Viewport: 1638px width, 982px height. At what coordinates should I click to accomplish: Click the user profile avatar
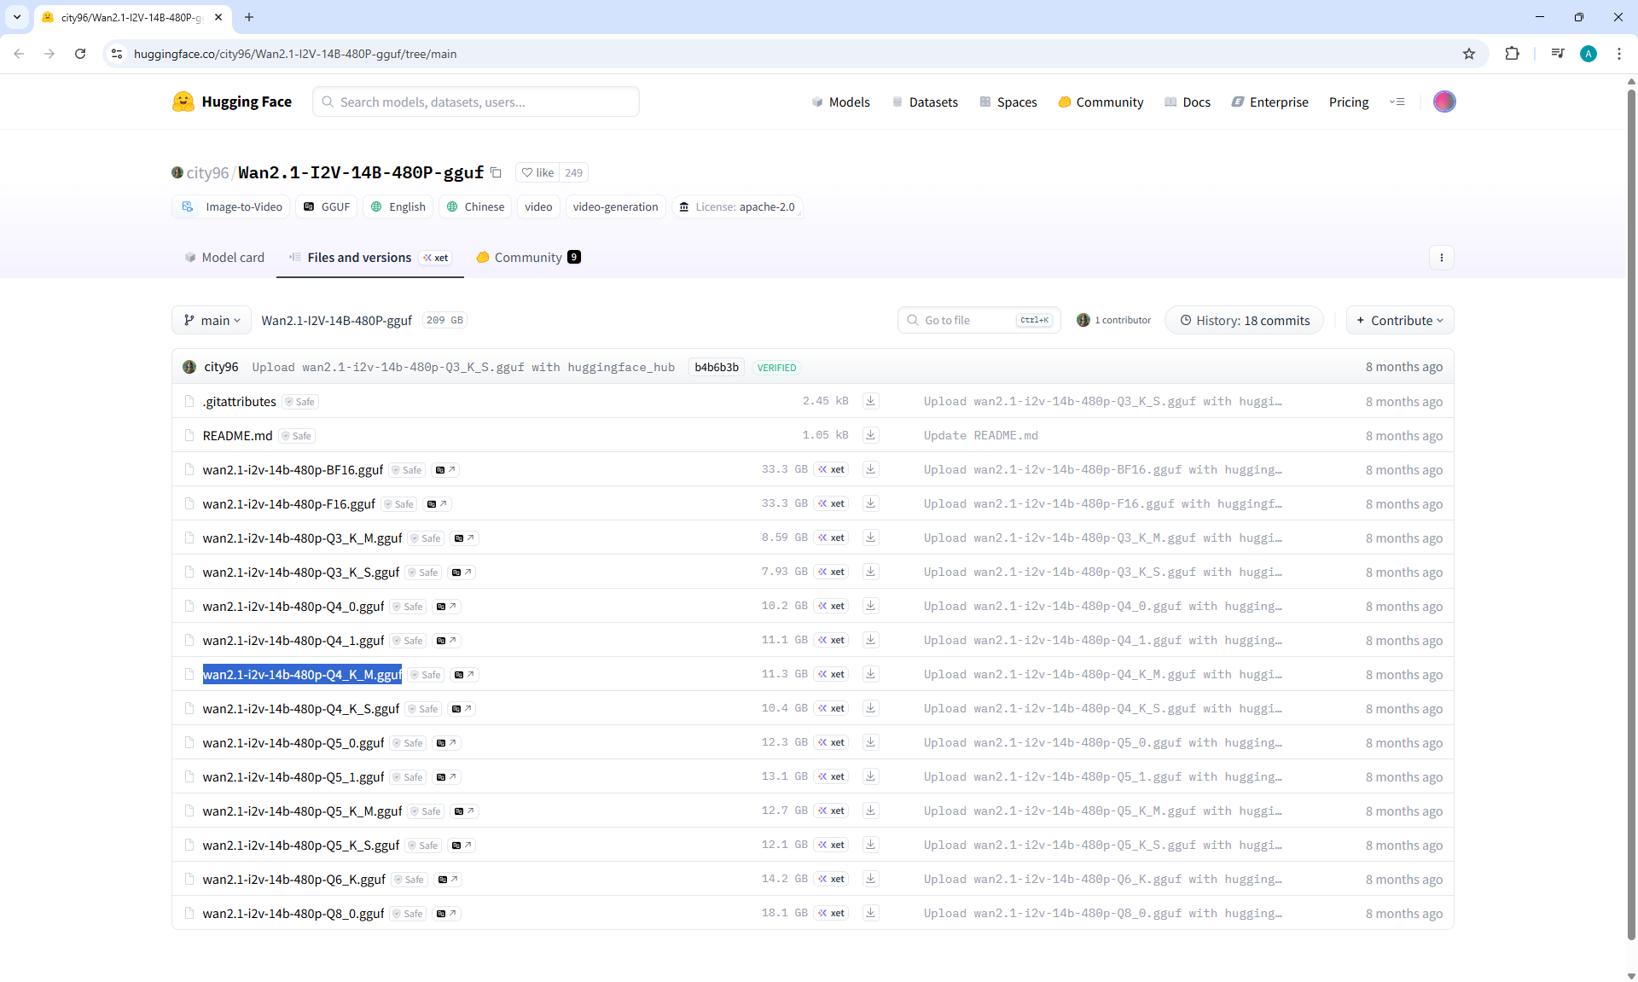click(1443, 102)
